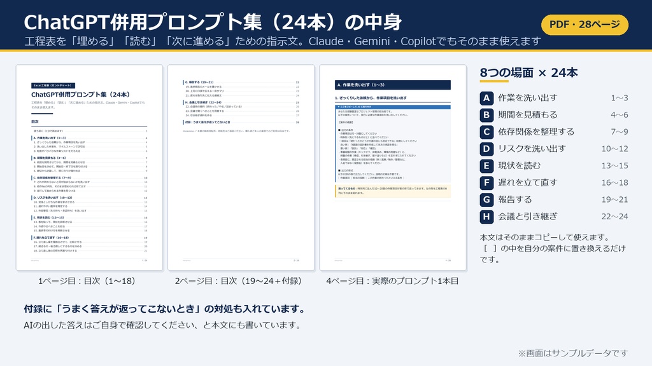Screen dimensions: 652x366
Task: Click the sentence starting AIの出した答えは
Action: click(163, 325)
